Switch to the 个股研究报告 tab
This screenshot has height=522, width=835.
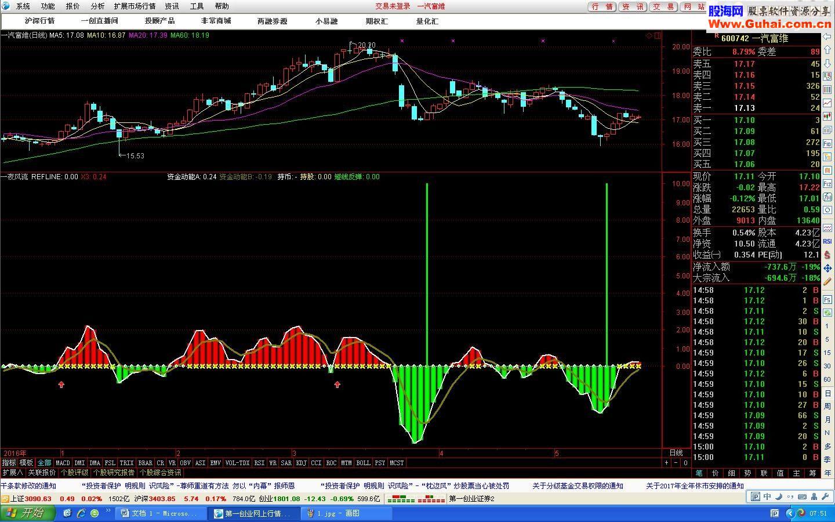(114, 473)
